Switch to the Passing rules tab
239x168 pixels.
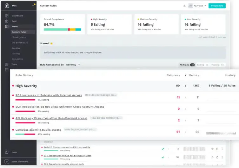pyautogui.click(x=217, y=65)
